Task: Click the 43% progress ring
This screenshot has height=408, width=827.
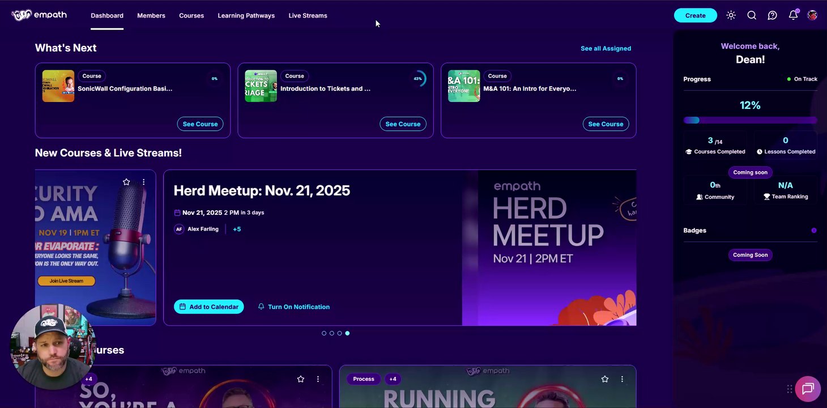Action: [417, 79]
